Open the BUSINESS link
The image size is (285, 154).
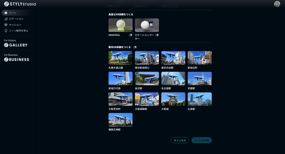[17, 59]
